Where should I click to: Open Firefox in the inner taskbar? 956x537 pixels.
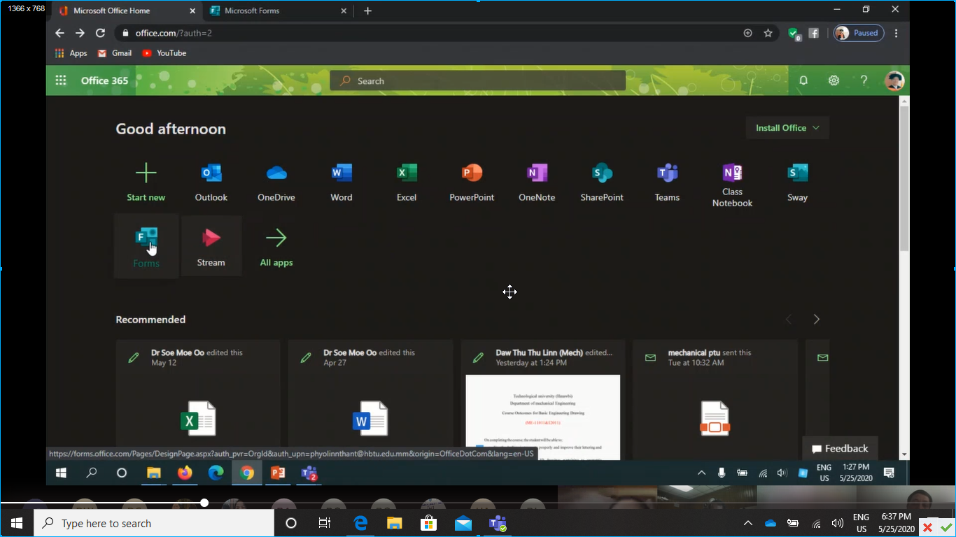185,473
